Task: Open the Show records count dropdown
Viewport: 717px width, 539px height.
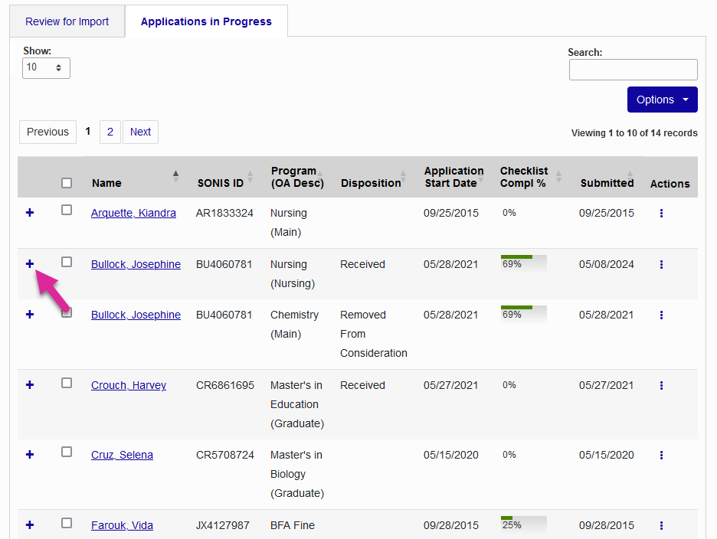Action: pyautogui.click(x=46, y=67)
